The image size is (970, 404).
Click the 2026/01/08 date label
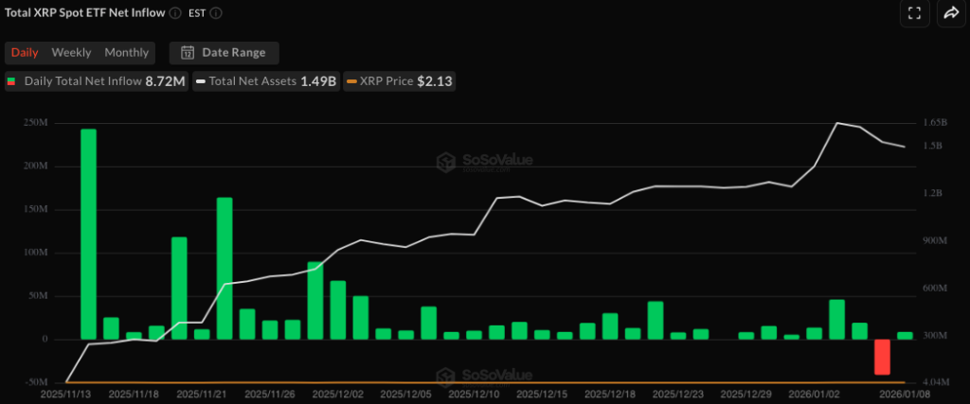(905, 394)
